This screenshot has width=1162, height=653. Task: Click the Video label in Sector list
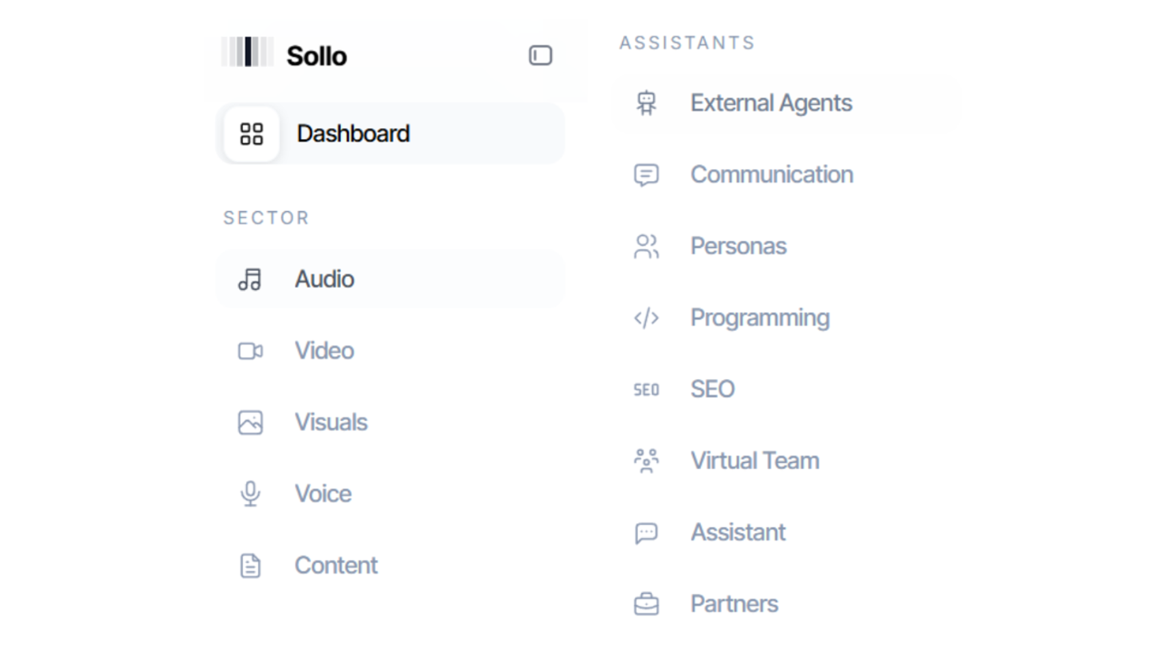tap(324, 351)
